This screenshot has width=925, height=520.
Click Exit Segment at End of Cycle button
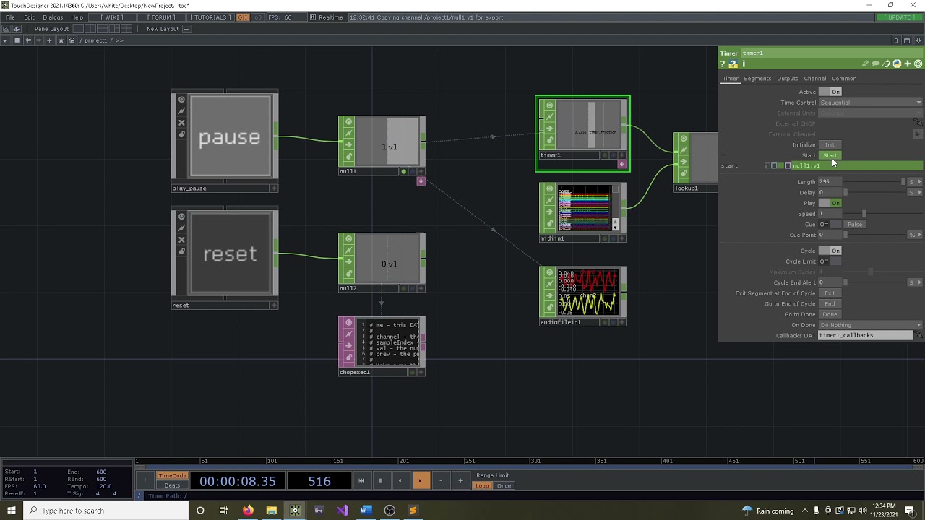830,293
